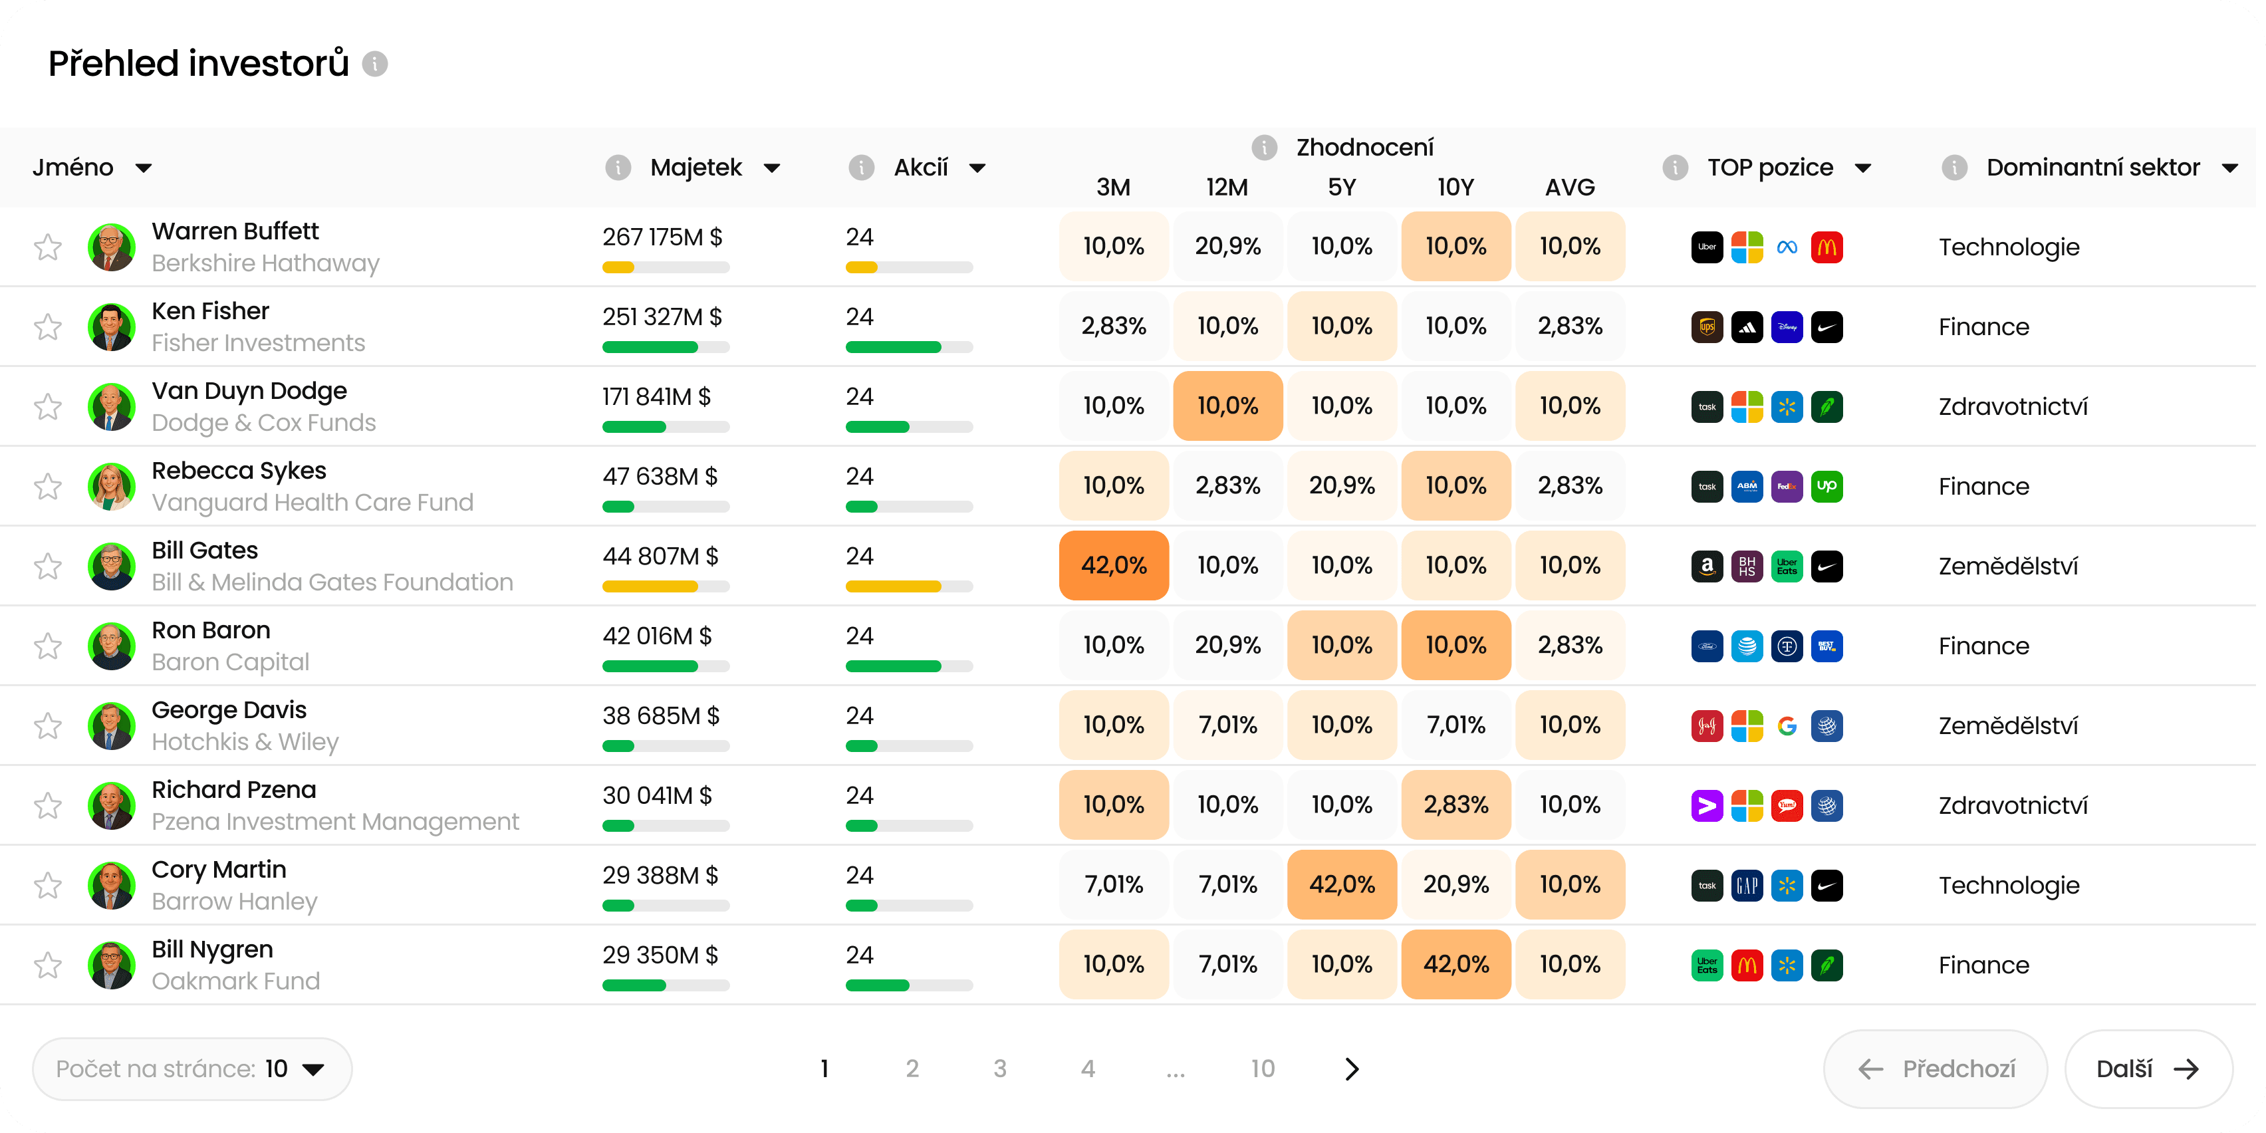2266x1133 pixels.
Task: Click the info icon next to Zhodnocení
Action: 1264,147
